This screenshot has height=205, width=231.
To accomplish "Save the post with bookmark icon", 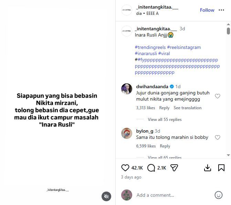I will [221, 168].
